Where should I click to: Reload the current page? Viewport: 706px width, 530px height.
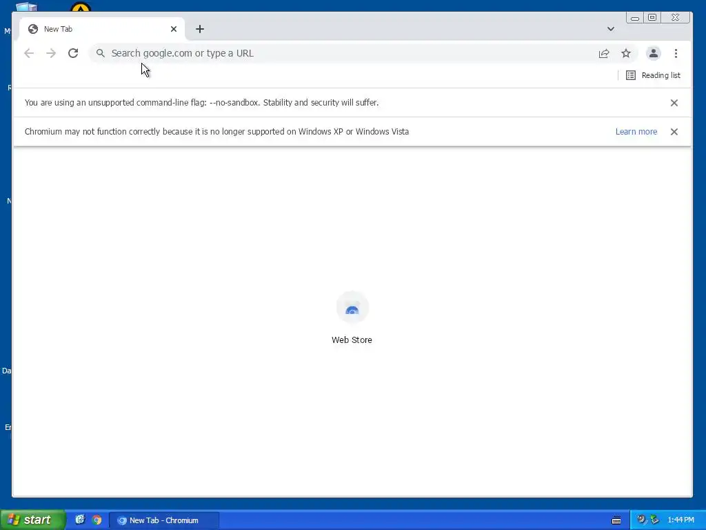pyautogui.click(x=73, y=53)
